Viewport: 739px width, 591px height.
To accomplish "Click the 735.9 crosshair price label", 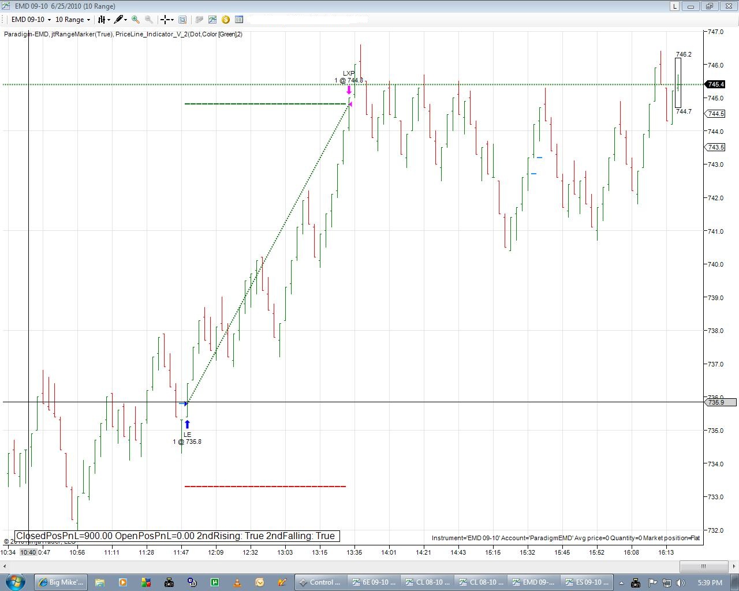I will coord(721,402).
